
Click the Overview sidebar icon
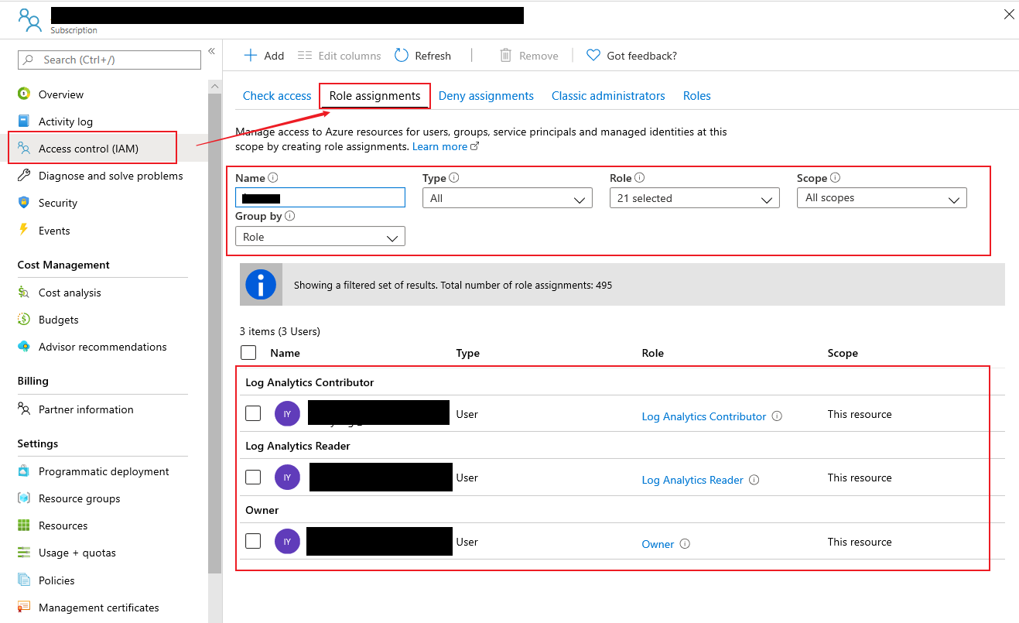click(x=23, y=94)
